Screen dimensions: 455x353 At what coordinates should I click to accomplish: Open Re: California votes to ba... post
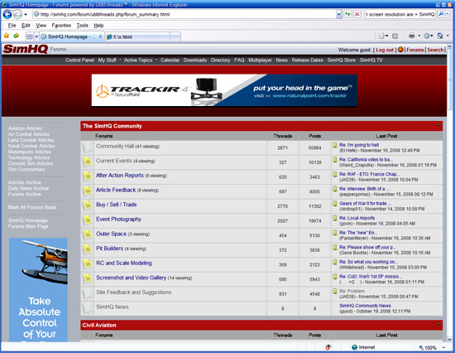pos(366,159)
